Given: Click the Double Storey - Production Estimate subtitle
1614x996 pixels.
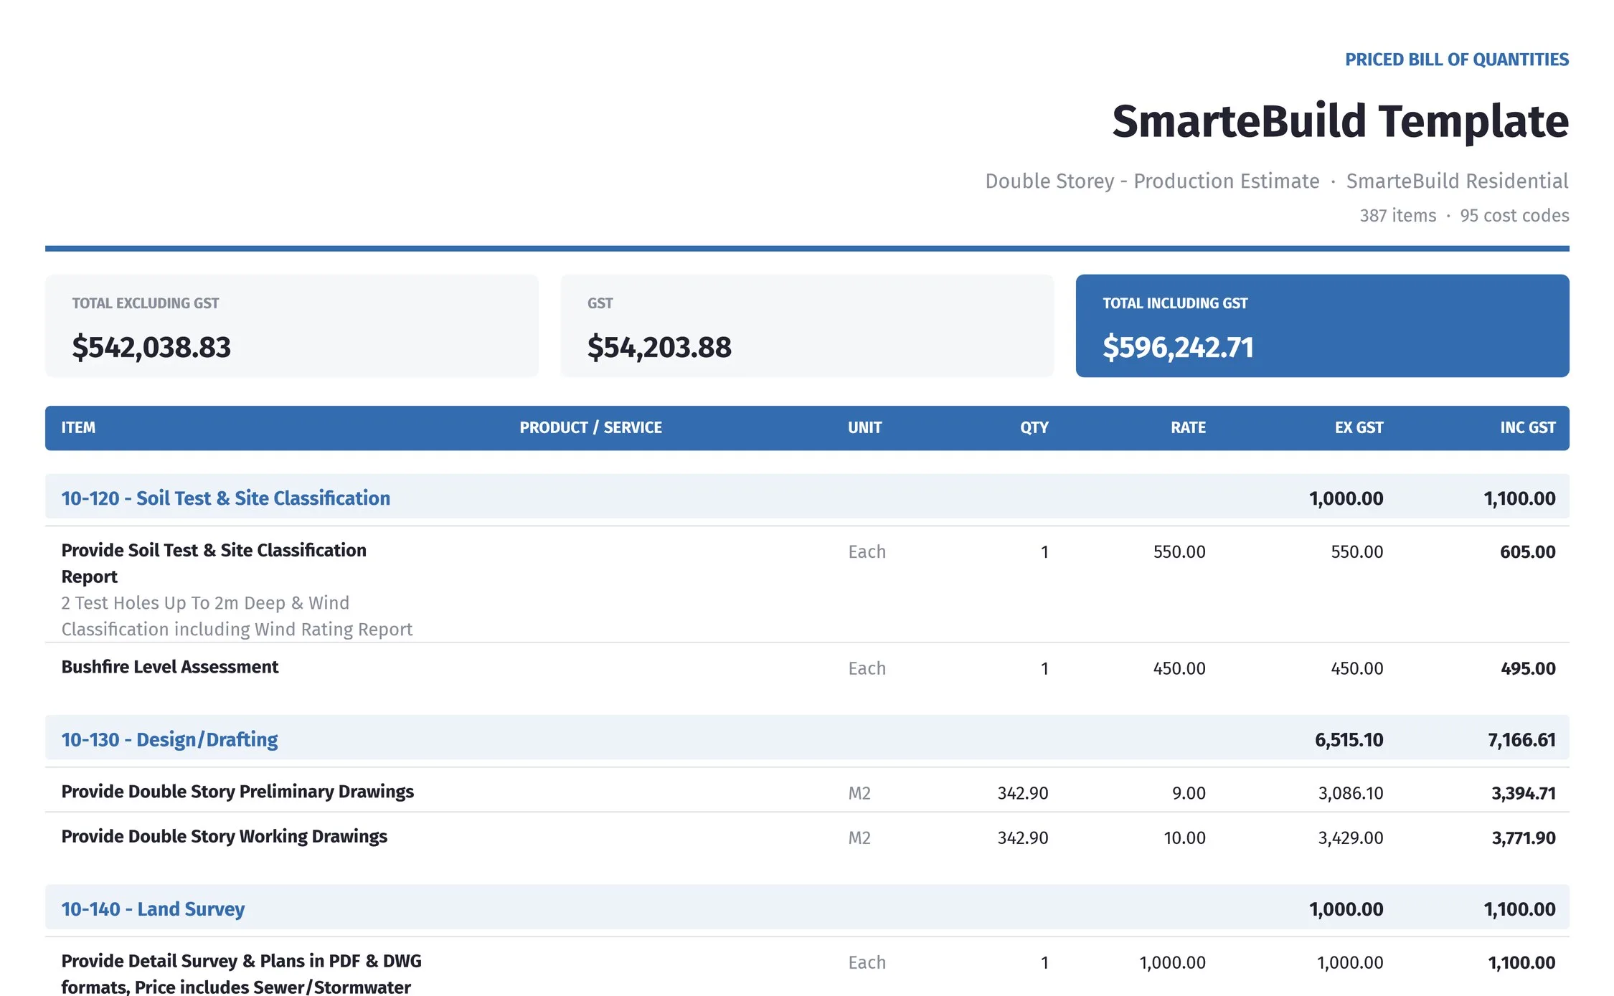Looking at the screenshot, I should [x=1151, y=181].
